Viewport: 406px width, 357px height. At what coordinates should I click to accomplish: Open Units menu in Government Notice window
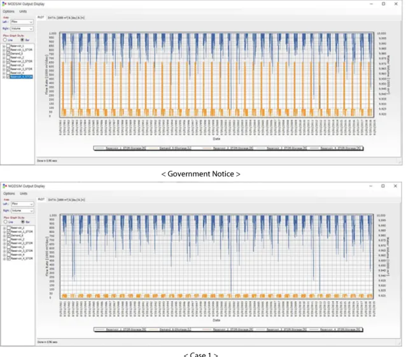coord(23,11)
